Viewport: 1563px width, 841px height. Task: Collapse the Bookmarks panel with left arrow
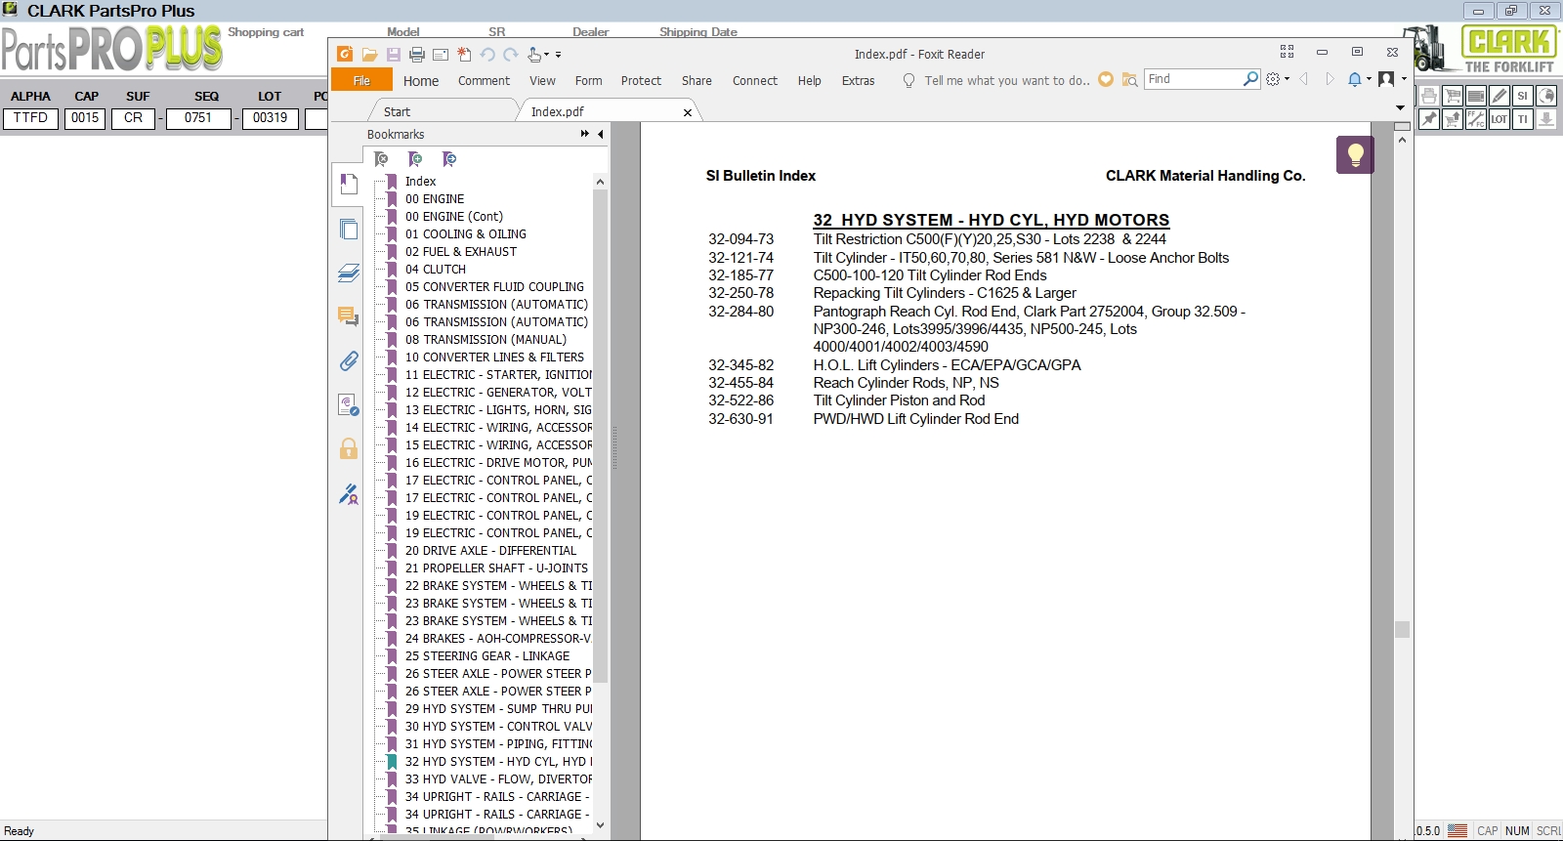coord(600,134)
